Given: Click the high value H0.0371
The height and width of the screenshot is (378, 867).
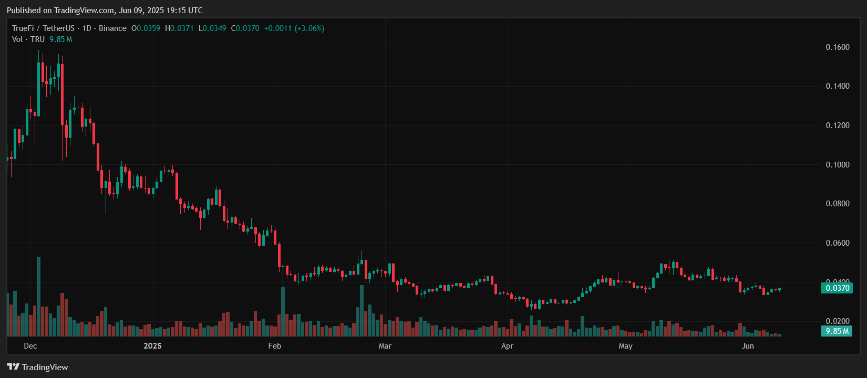Looking at the screenshot, I should point(179,28).
